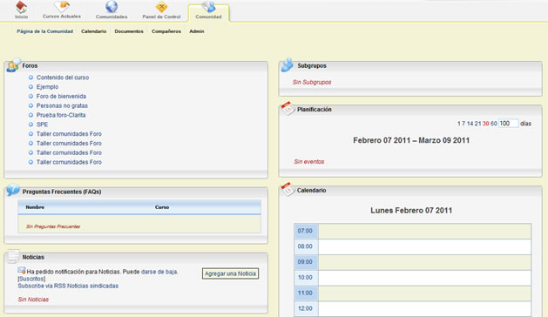548x317 pixels.
Task: Open the Foro de bienvenida forum
Action: coord(61,96)
